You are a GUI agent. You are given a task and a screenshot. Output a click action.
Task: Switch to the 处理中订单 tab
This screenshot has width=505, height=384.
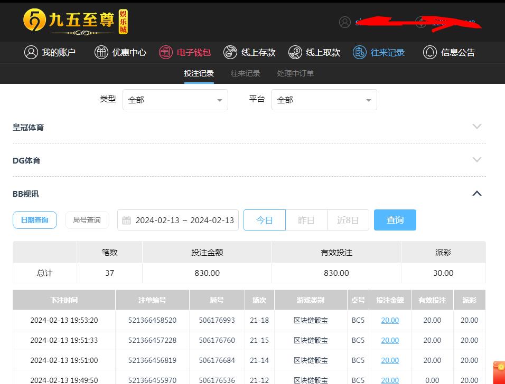[x=295, y=73]
